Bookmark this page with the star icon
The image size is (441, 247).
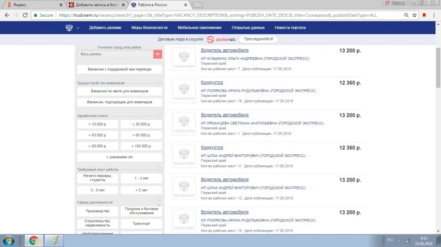415,15
